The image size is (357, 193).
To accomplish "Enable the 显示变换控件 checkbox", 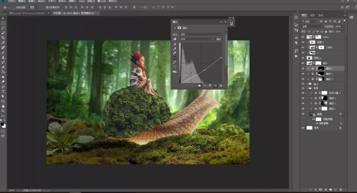I will 44,7.
